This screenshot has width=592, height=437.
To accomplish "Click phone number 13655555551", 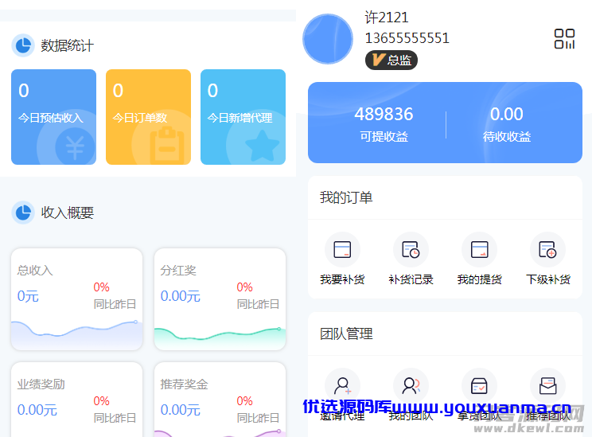I will point(407,37).
